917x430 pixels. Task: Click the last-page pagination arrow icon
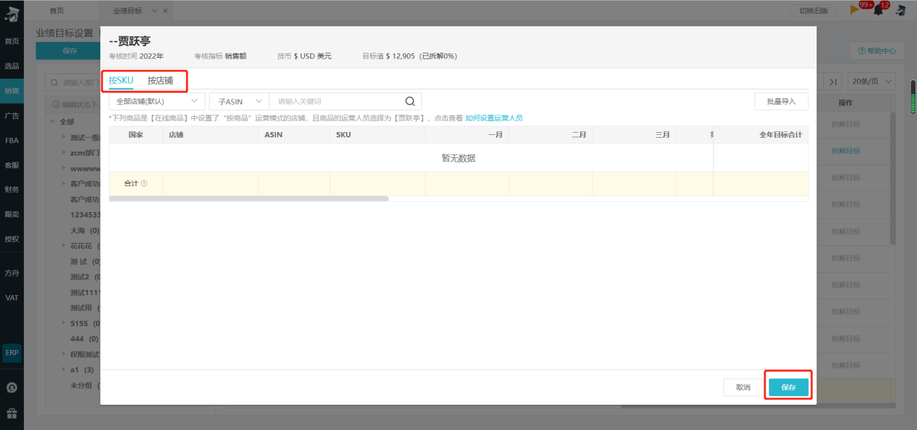point(832,82)
